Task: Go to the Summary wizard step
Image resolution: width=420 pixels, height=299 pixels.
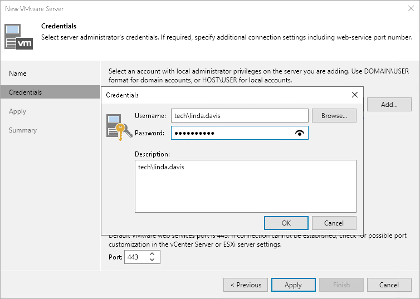Action: pyautogui.click(x=23, y=130)
